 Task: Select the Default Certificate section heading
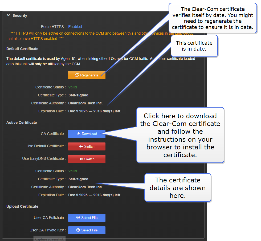pos(22,49)
